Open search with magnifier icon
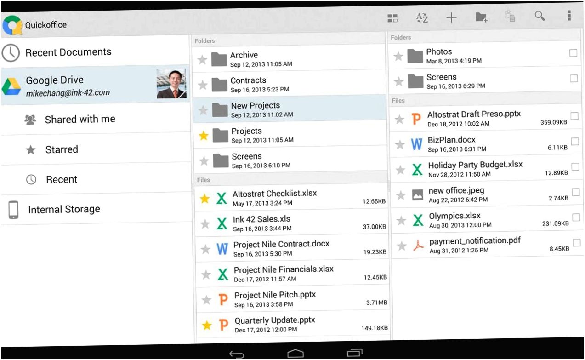Viewport: 585px width, 360px height. 540,16
